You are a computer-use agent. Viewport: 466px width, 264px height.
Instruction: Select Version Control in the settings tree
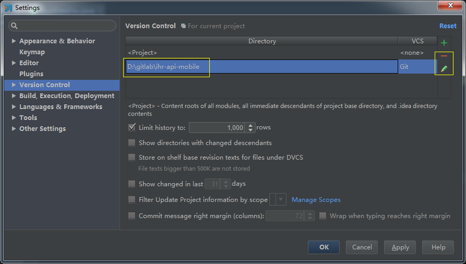pos(44,85)
